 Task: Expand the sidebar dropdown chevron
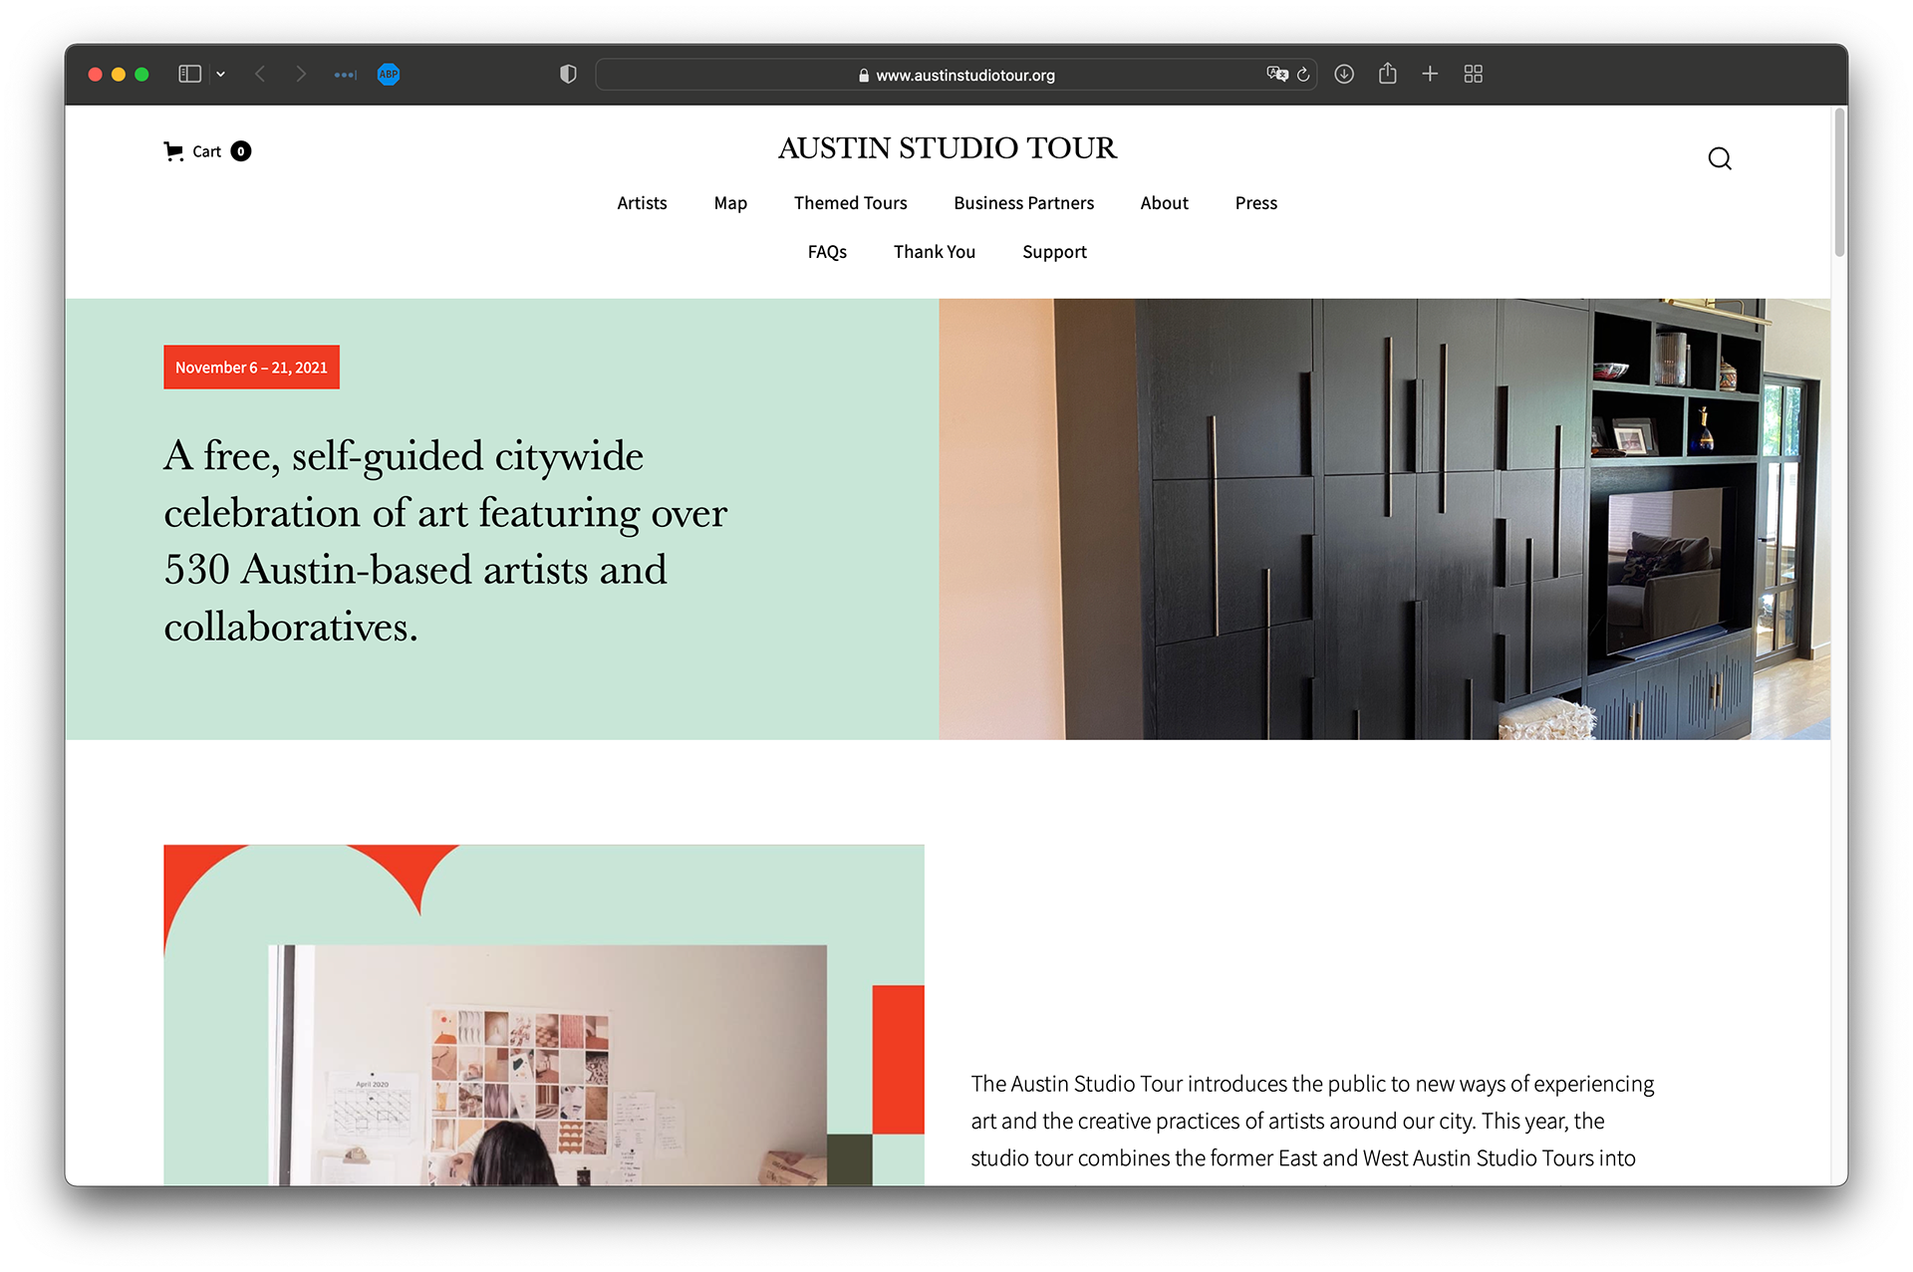tap(221, 75)
